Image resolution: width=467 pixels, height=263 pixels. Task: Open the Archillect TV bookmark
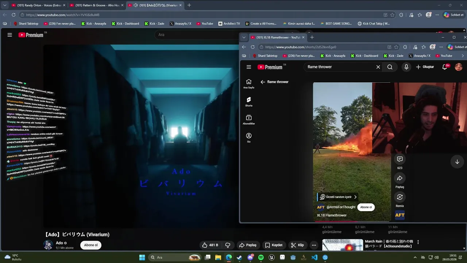(229, 23)
